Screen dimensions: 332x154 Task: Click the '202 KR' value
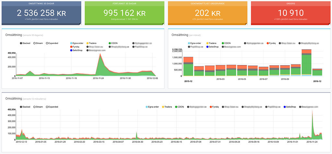[x=208, y=13]
